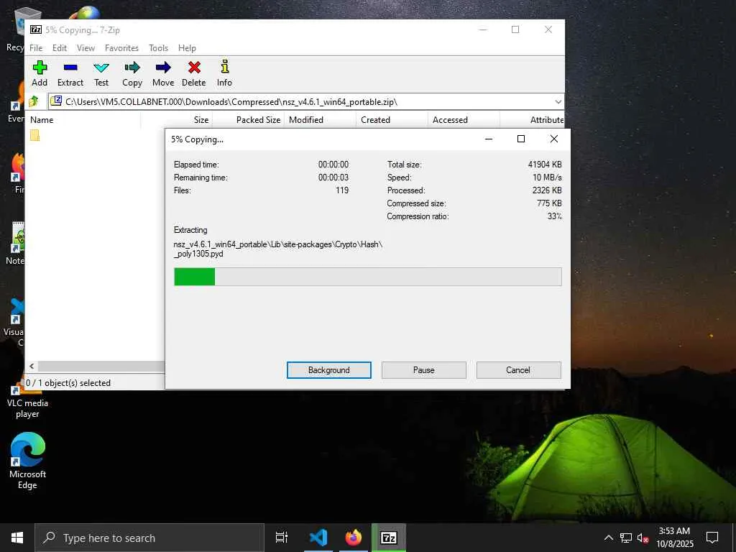Click the Type here to search box
The height and width of the screenshot is (552, 736).
coord(149,538)
